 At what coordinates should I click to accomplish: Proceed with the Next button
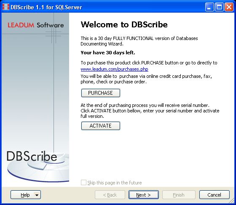pos(144,195)
